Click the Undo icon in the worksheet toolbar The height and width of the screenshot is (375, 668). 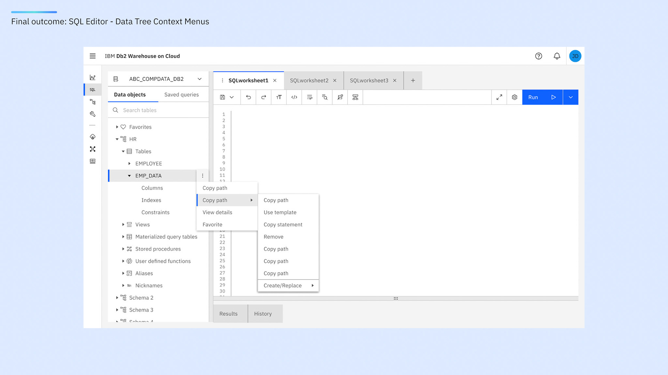248,97
